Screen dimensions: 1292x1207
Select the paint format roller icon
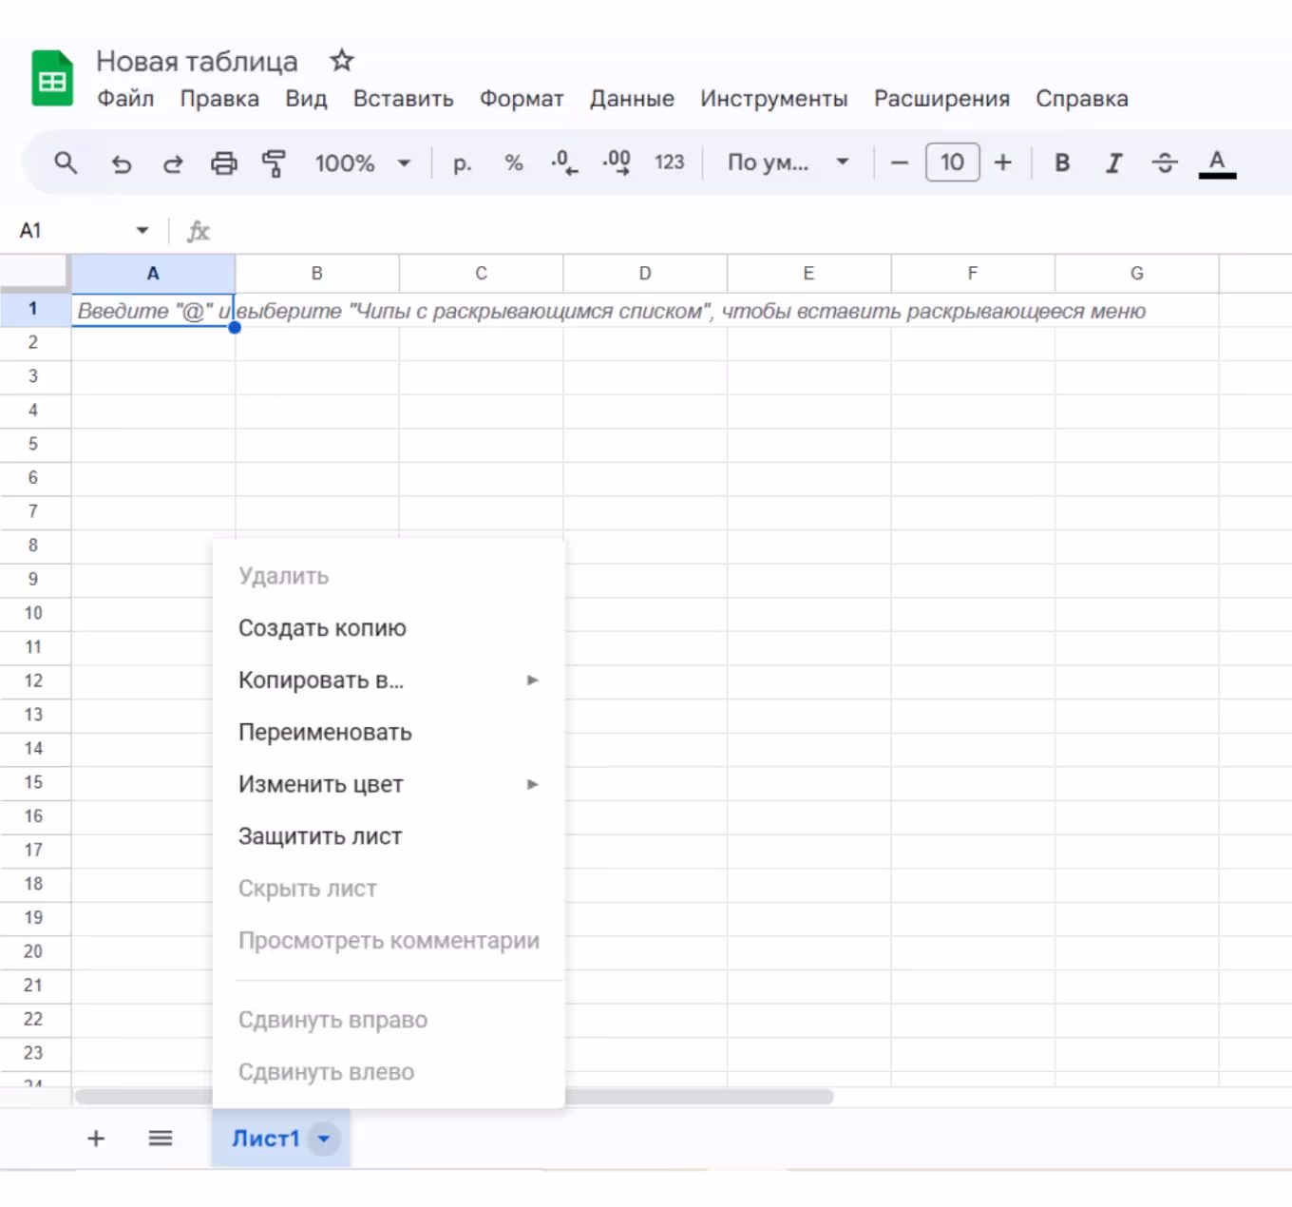click(x=274, y=163)
